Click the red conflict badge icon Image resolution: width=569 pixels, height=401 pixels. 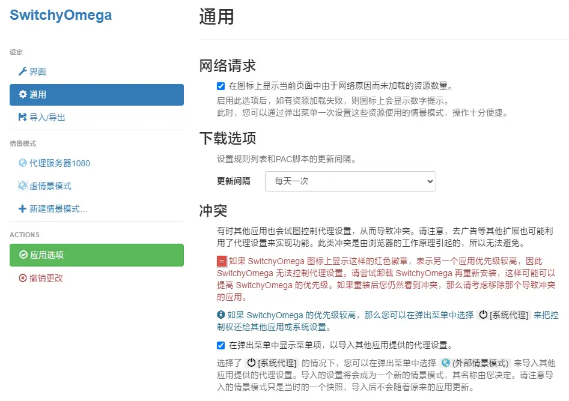click(x=222, y=261)
